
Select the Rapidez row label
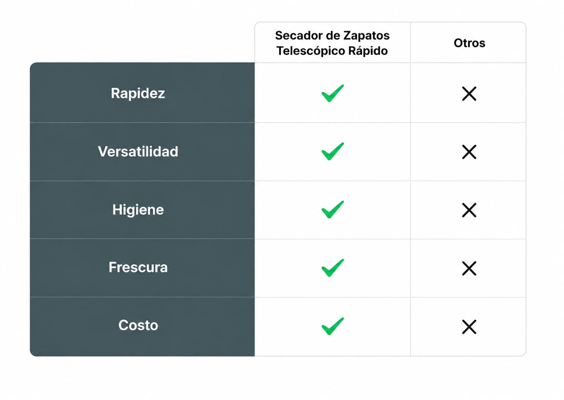138,93
